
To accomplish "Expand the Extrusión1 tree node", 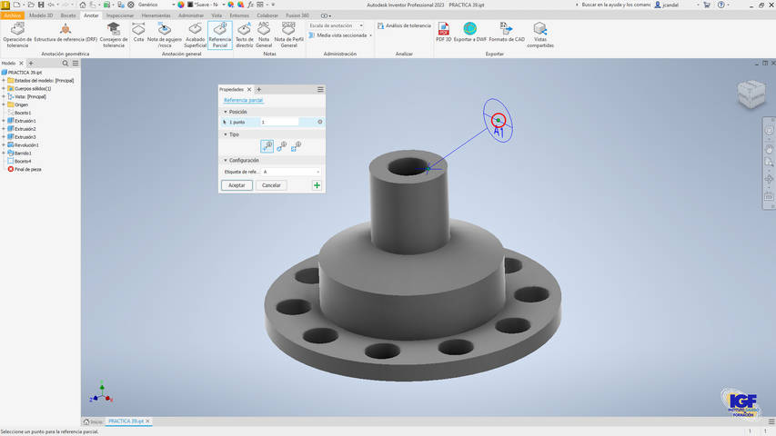I will pos(4,121).
